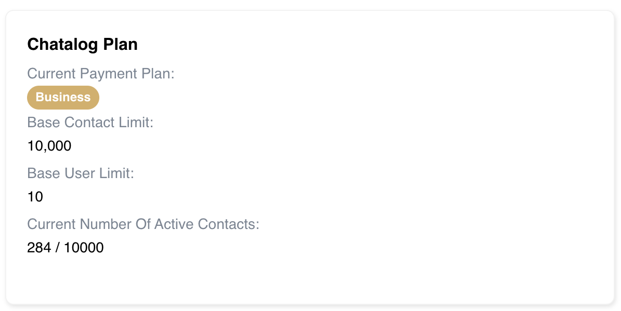Viewport: 621px width, 311px height.
Task: Select the base user limit value 10
Action: click(35, 197)
